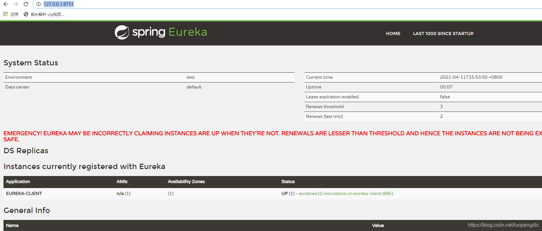This screenshot has height=231, width=542.
Task: Click the AMIs column header
Action: coord(122,181)
